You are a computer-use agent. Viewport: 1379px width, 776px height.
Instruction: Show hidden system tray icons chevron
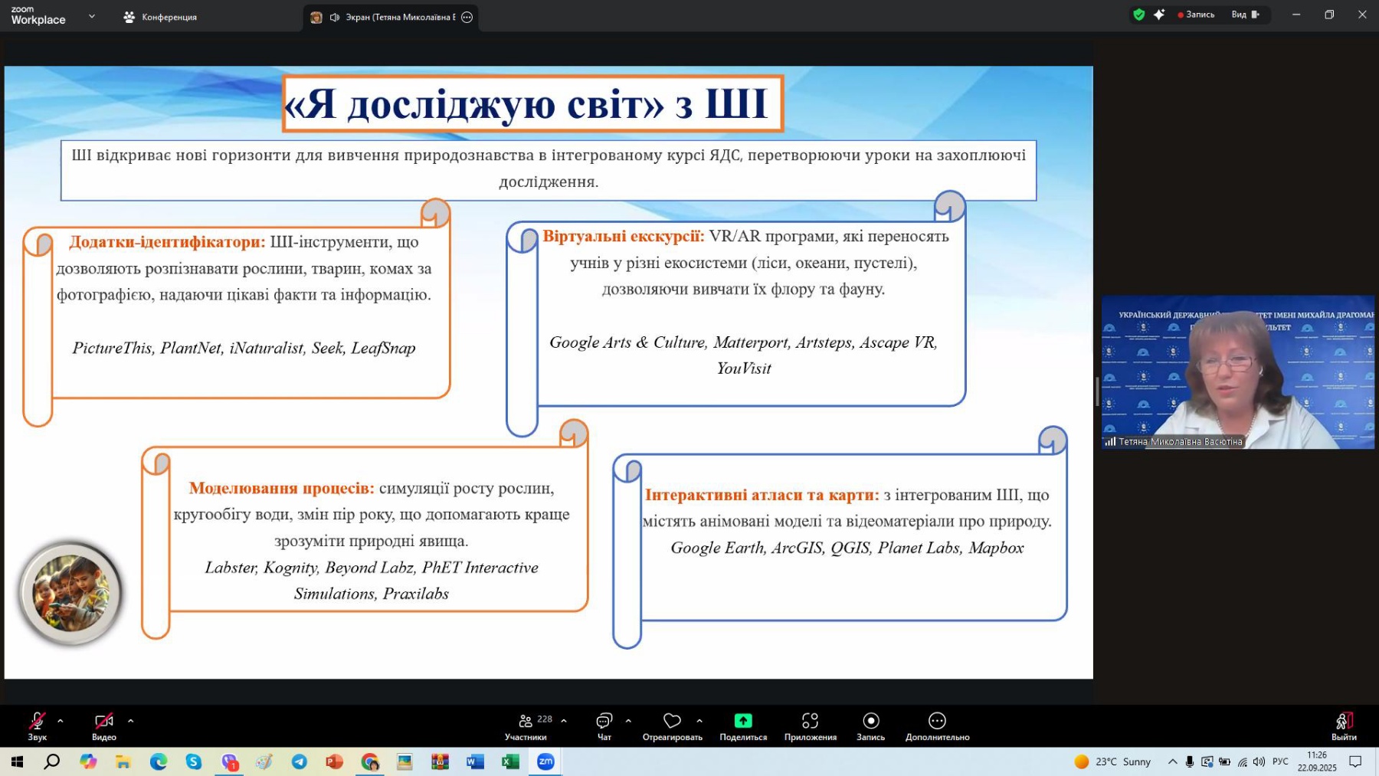tap(1172, 761)
